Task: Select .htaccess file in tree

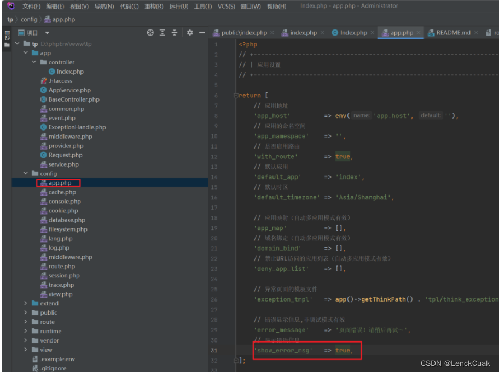Action: pos(56,81)
